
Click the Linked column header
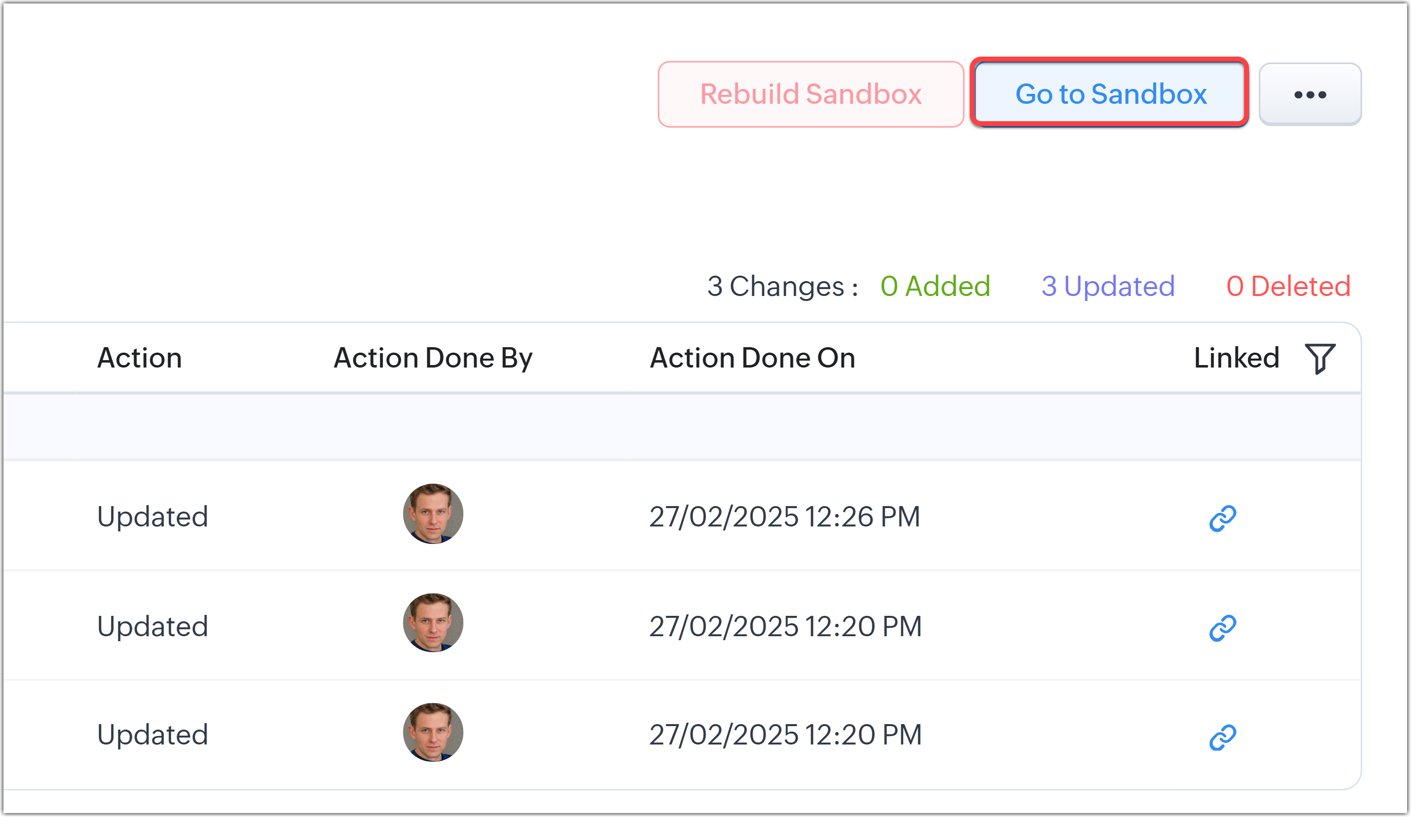1236,358
